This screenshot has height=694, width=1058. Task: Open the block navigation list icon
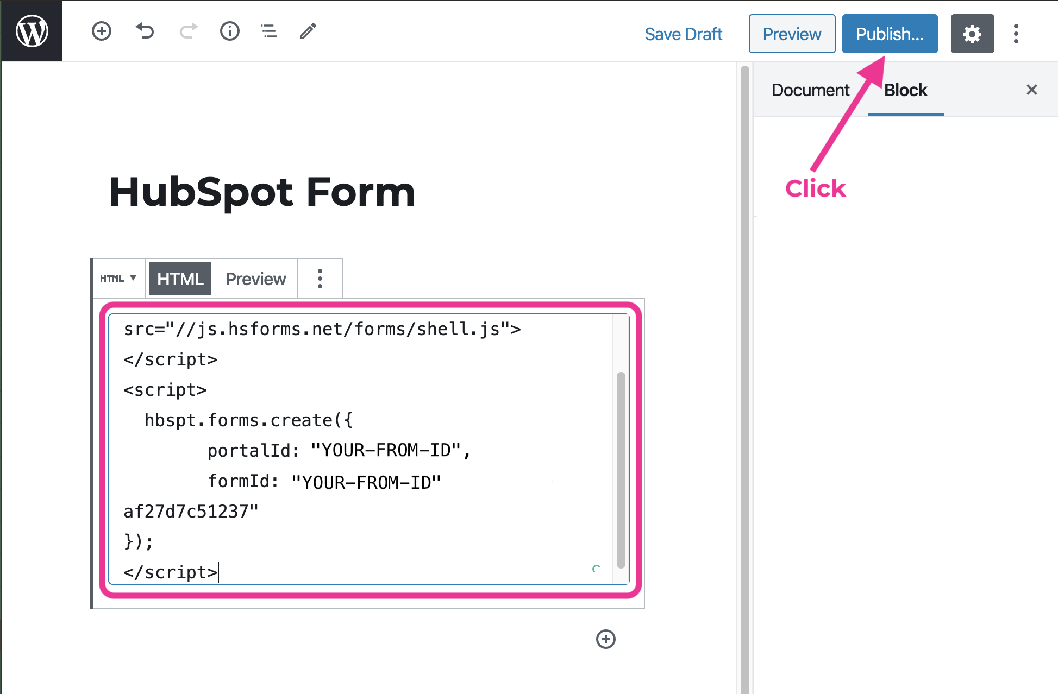(269, 31)
